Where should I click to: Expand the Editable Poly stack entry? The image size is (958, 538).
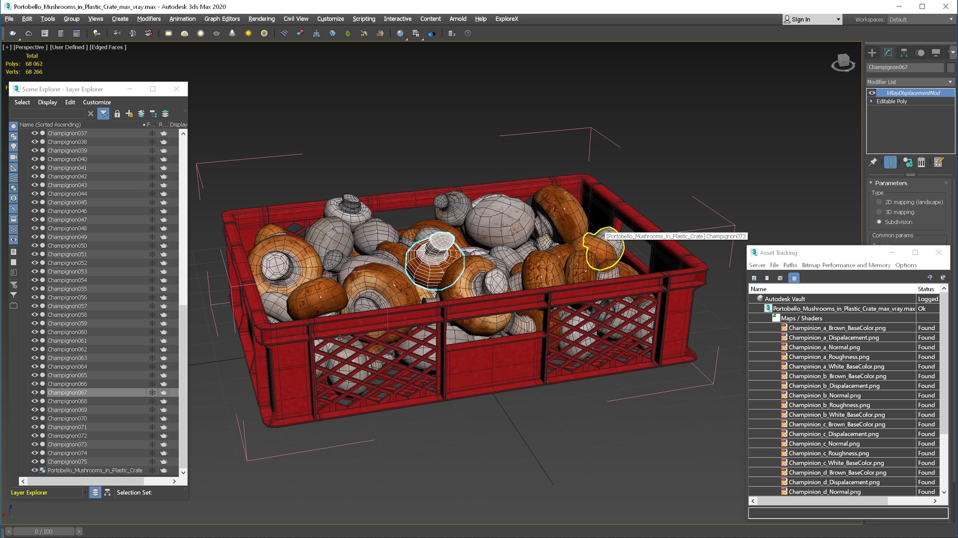(871, 101)
